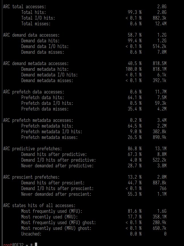The height and width of the screenshot is (246, 184).
Task: Click the Total hits 99.3 % value
Action: click(135, 12)
